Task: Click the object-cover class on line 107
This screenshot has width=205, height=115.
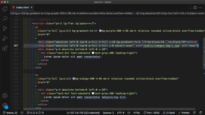Action: 124,45
